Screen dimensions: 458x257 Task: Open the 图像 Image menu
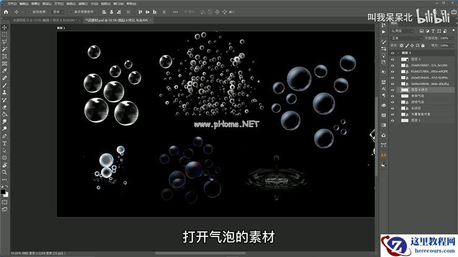35,4
